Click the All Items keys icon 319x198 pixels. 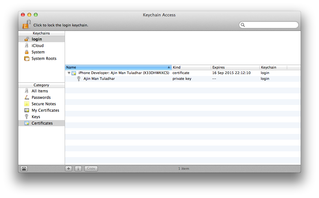click(27, 91)
